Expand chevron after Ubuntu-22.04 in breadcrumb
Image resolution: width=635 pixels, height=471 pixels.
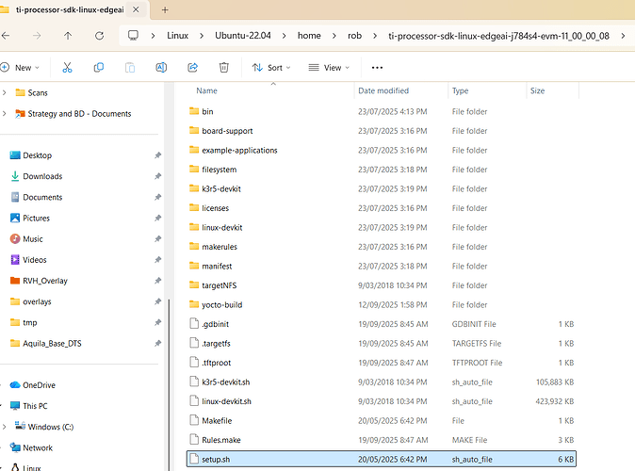tap(285, 36)
